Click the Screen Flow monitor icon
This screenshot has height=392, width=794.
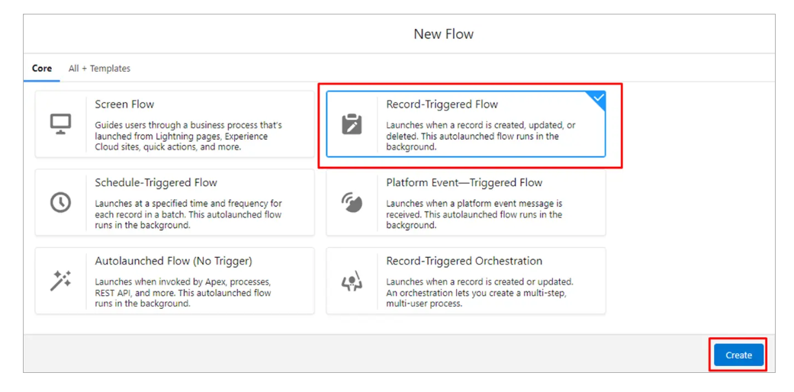click(60, 124)
